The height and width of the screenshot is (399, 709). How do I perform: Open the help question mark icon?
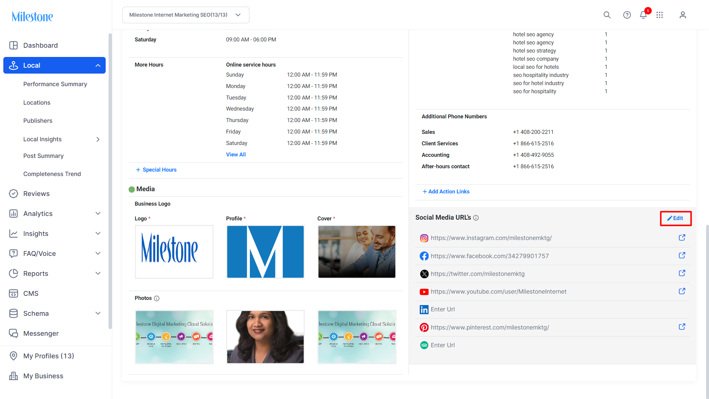627,15
